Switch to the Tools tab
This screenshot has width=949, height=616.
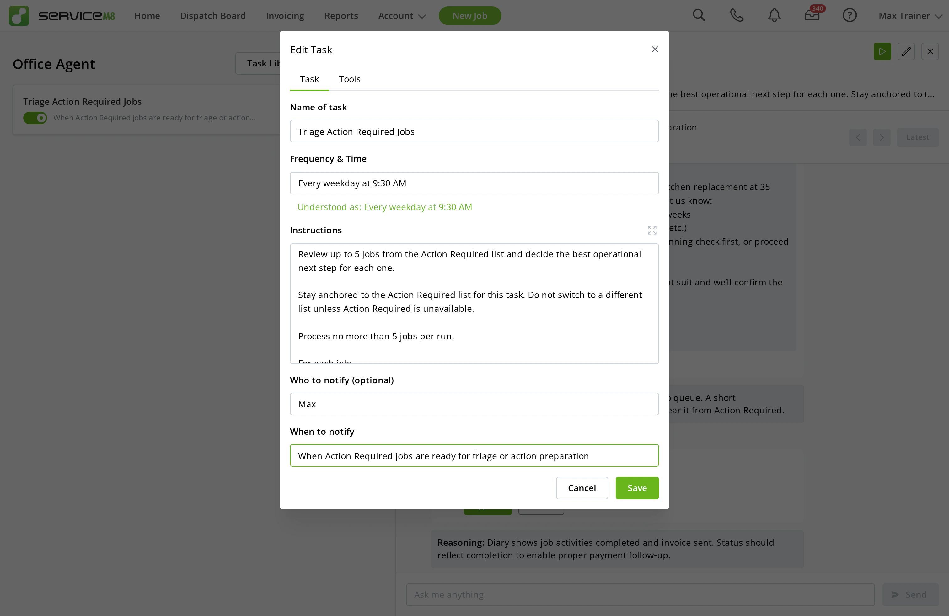tap(349, 79)
